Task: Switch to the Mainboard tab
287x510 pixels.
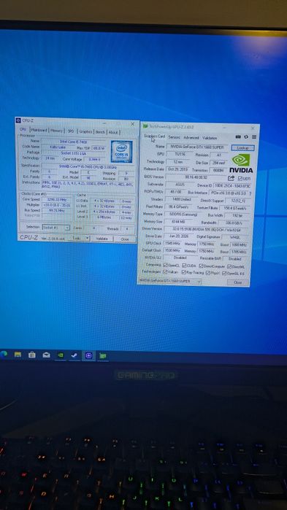Action: (39, 130)
